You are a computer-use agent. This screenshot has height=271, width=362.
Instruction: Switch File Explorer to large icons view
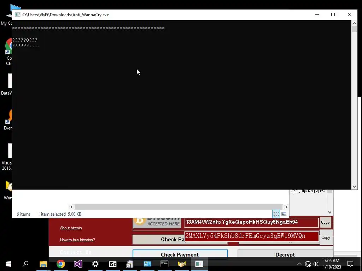(284, 214)
